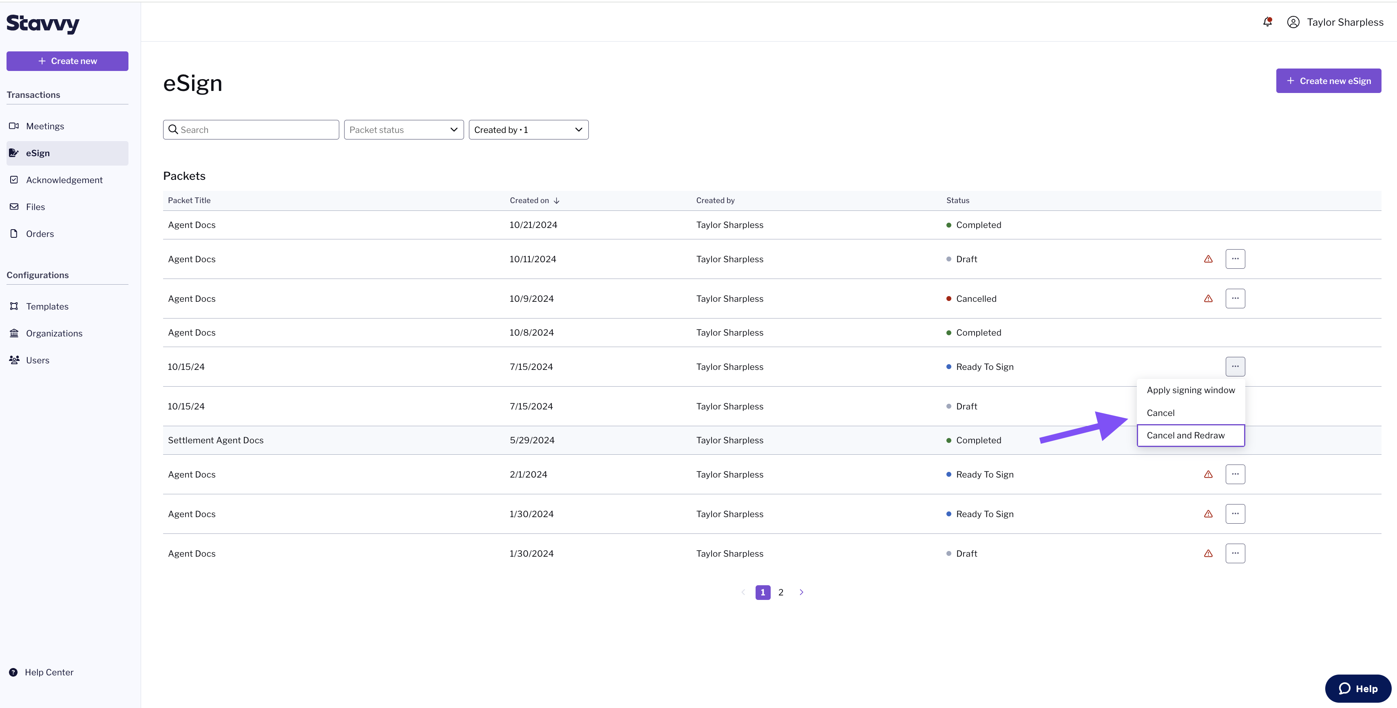Expand Created by filter dropdown
The image size is (1397, 708).
[x=529, y=130]
